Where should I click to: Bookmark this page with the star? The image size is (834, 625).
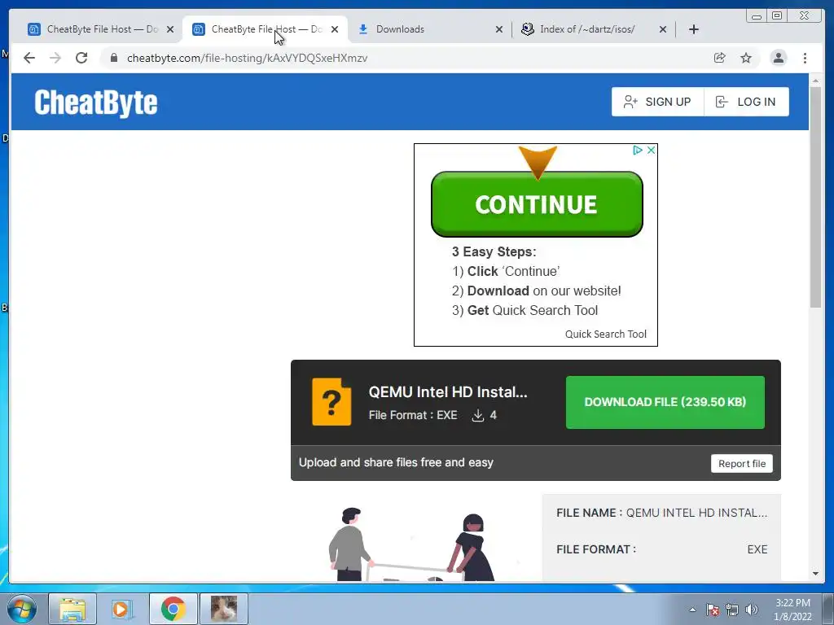coord(746,58)
